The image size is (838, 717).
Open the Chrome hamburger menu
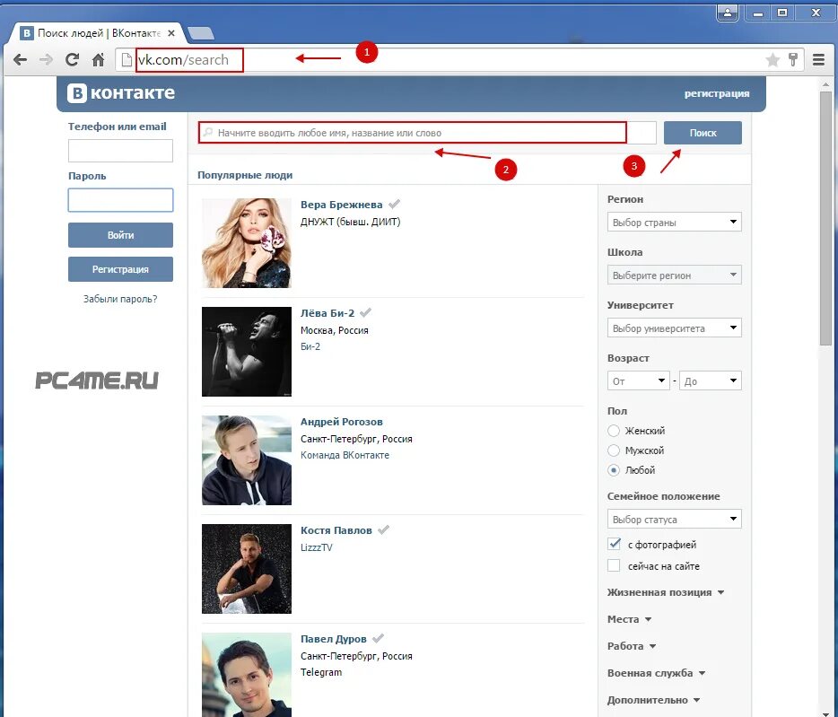point(818,59)
